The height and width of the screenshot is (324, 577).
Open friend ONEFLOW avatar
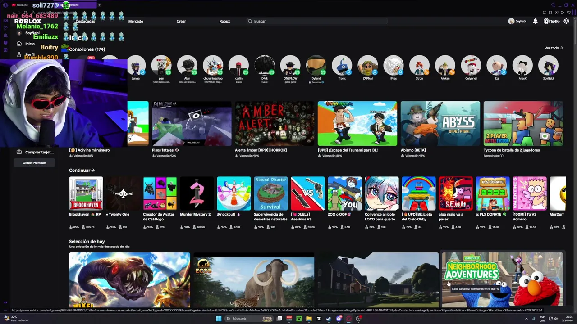[290, 66]
